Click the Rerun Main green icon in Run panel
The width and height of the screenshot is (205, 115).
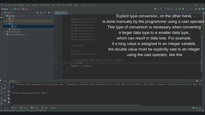click(5, 85)
